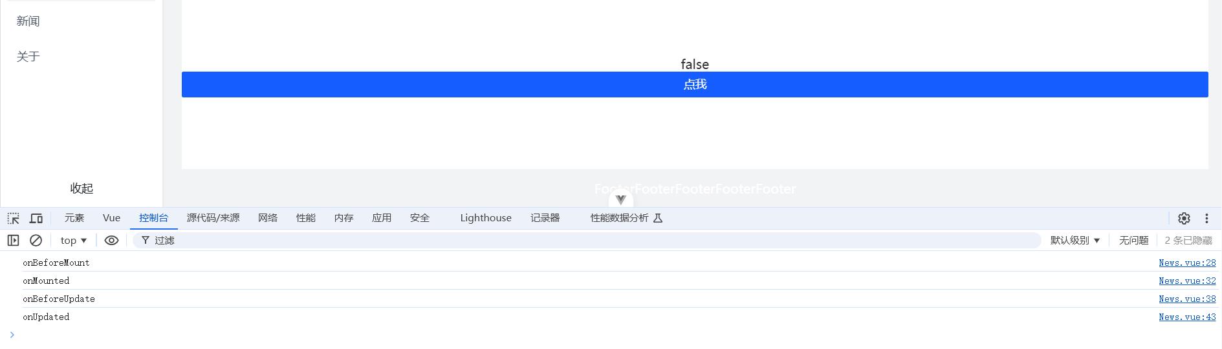Viewport: 1222px width, 349px height.
Task: Clear the console with the ban icon
Action: (x=36, y=240)
